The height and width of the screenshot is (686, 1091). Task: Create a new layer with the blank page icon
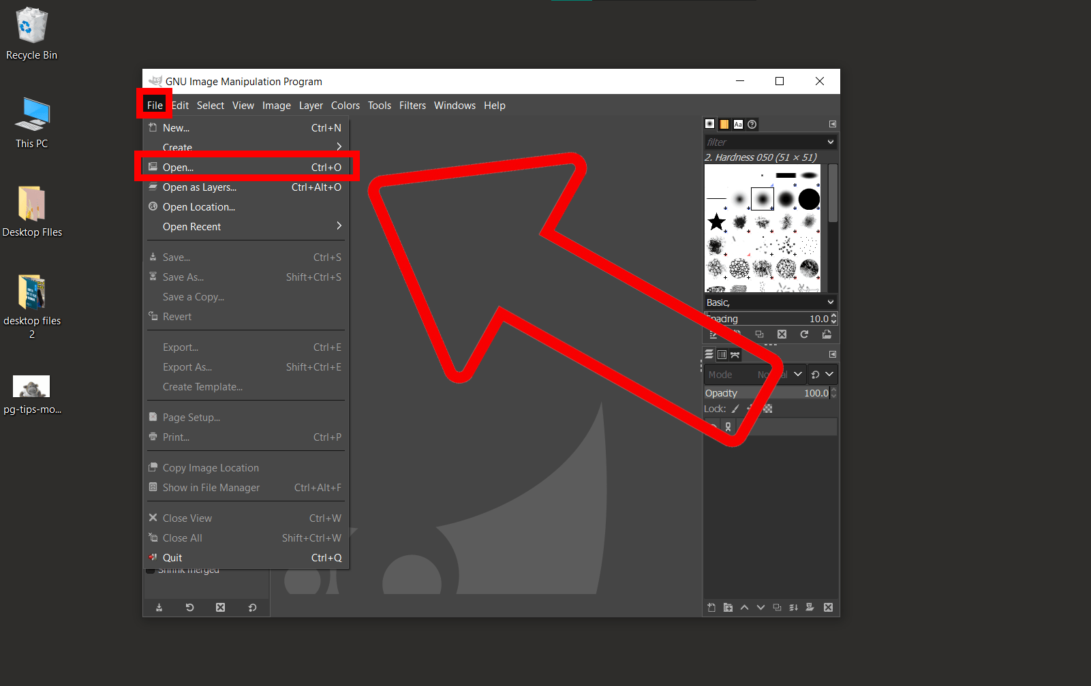711,607
